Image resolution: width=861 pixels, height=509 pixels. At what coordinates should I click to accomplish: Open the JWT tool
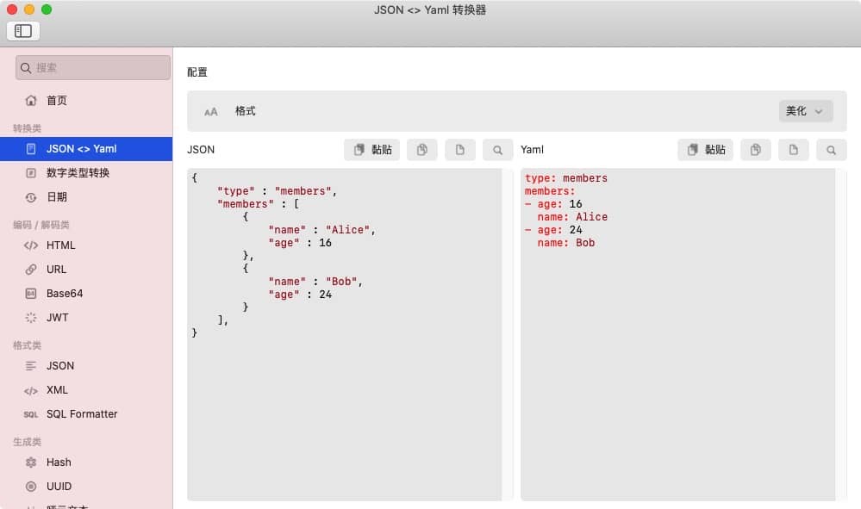[86, 318]
